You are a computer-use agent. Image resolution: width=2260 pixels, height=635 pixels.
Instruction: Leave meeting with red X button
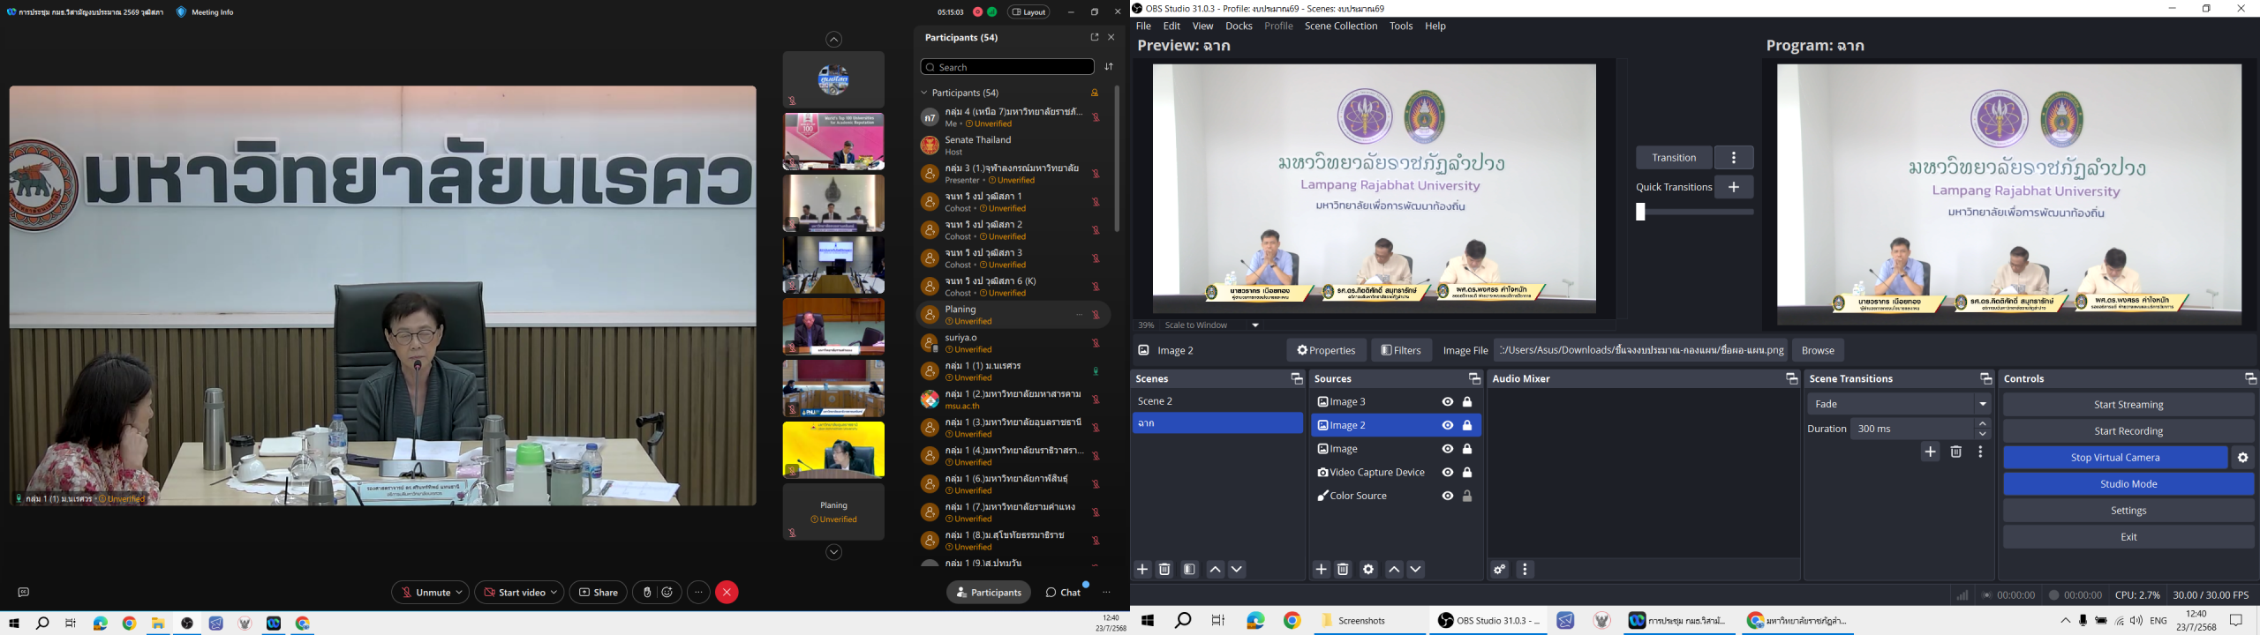[x=727, y=593]
